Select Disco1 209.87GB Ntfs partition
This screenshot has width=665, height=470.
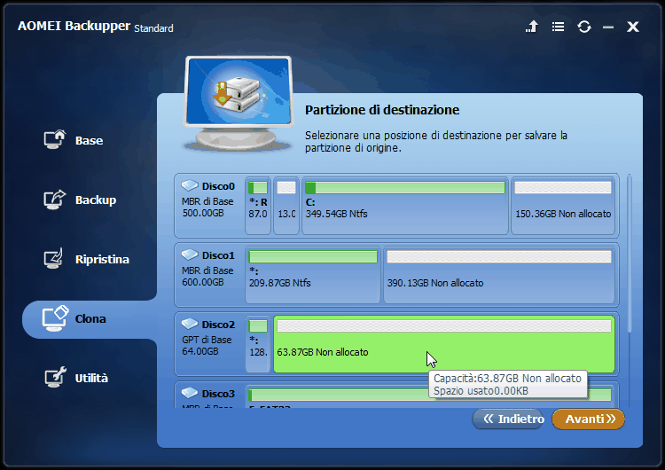(x=313, y=275)
